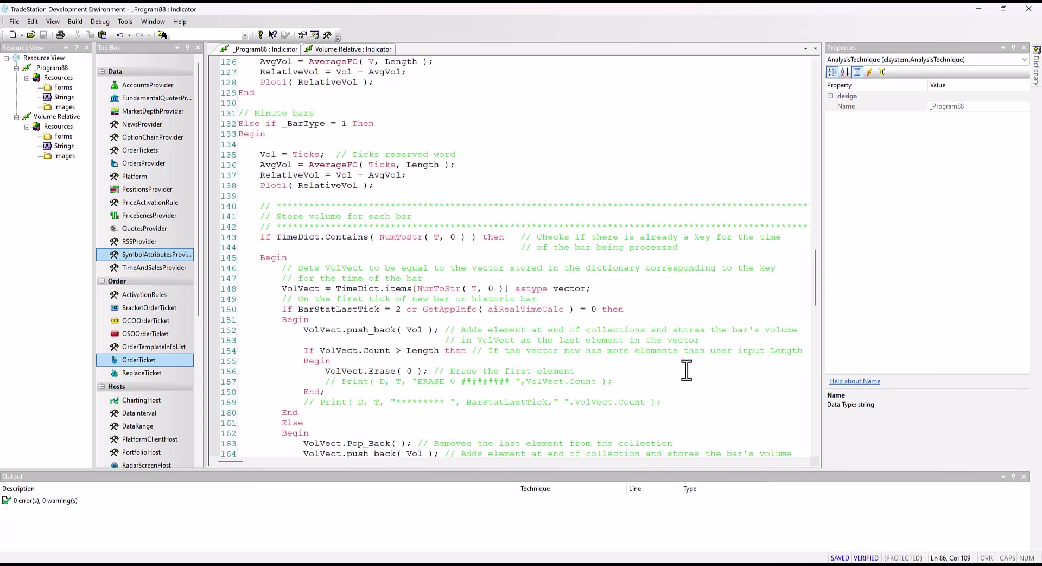Click the Paste toolbar icon

[x=102, y=35]
